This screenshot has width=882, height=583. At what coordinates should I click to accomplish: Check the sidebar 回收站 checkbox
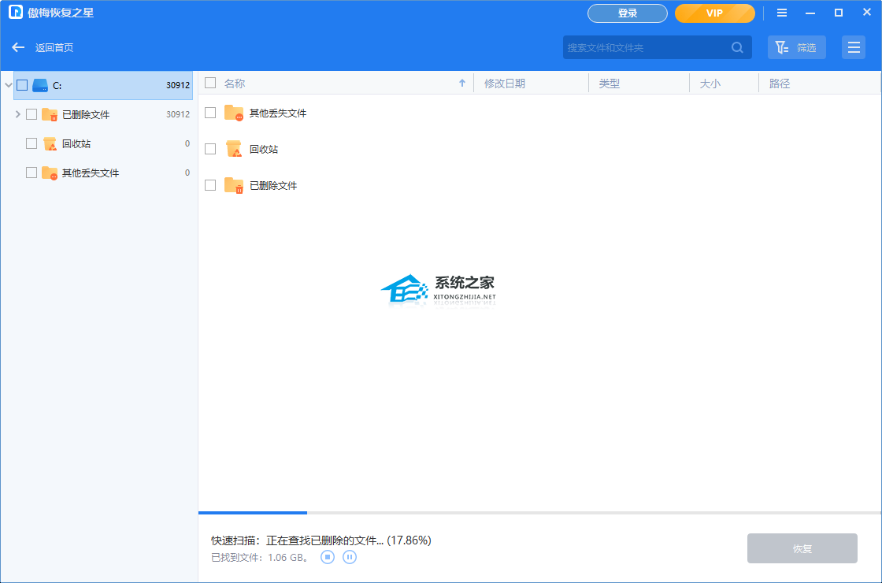click(31, 144)
